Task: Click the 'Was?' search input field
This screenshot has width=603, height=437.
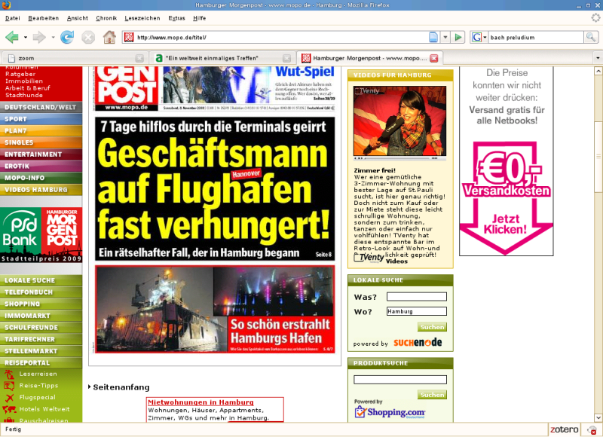Action: point(417,296)
